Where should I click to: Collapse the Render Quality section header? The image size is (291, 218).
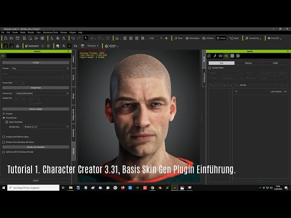(36, 109)
